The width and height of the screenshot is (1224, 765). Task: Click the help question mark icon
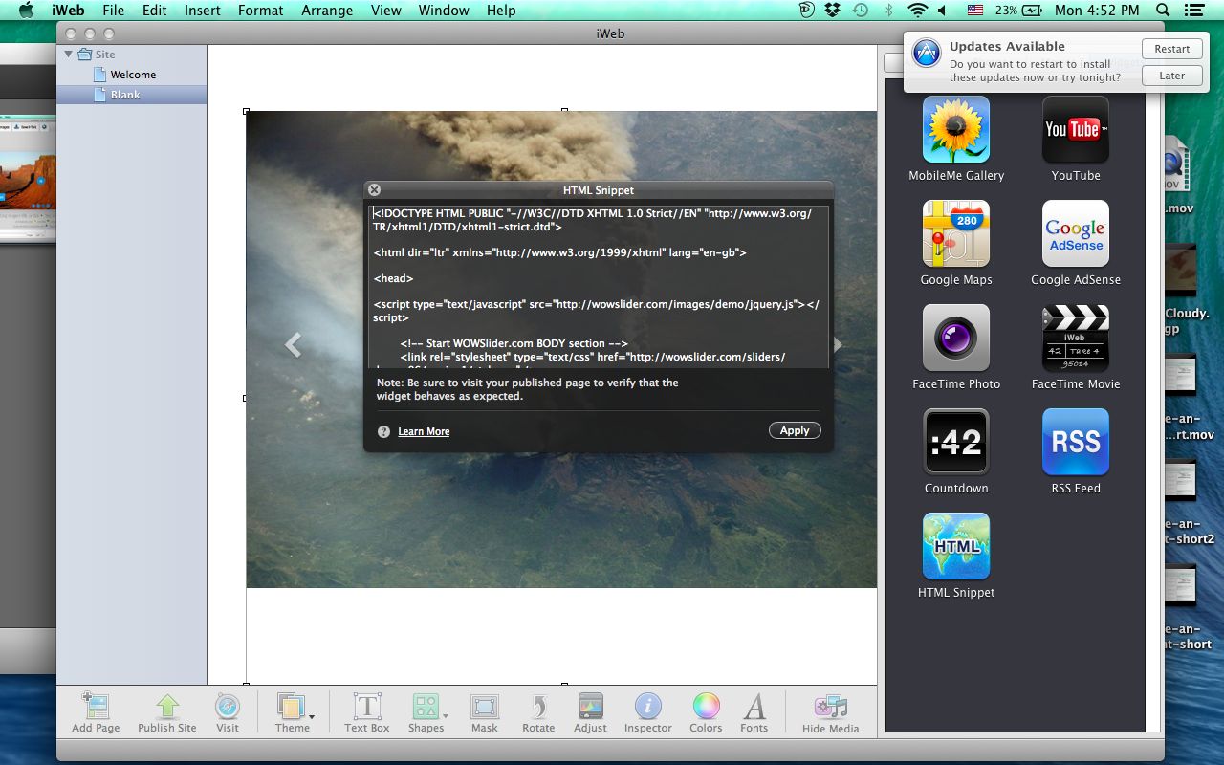(x=383, y=431)
